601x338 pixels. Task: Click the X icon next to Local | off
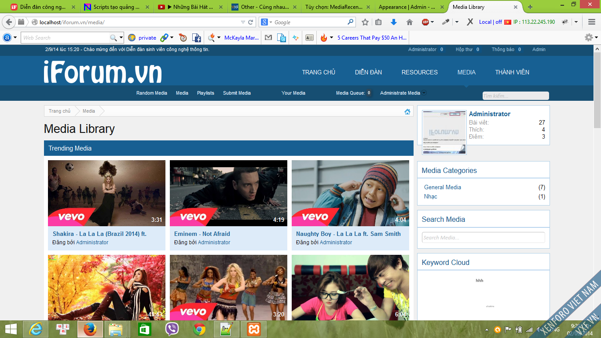tap(470, 22)
